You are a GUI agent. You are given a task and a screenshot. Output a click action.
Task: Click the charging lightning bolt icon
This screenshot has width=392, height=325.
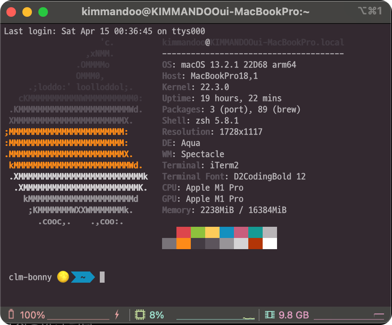[x=117, y=315]
